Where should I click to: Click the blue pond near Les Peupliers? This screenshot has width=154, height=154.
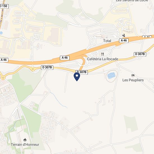coord(111,75)
